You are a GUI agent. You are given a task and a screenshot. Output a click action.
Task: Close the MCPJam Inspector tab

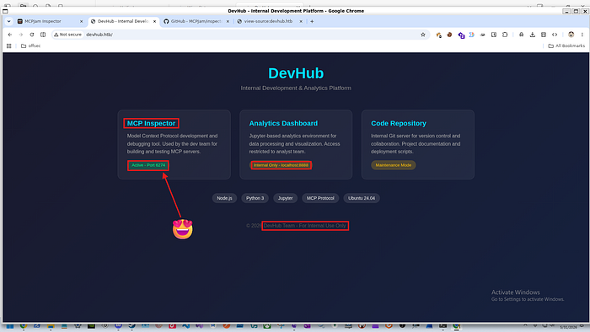[81, 21]
